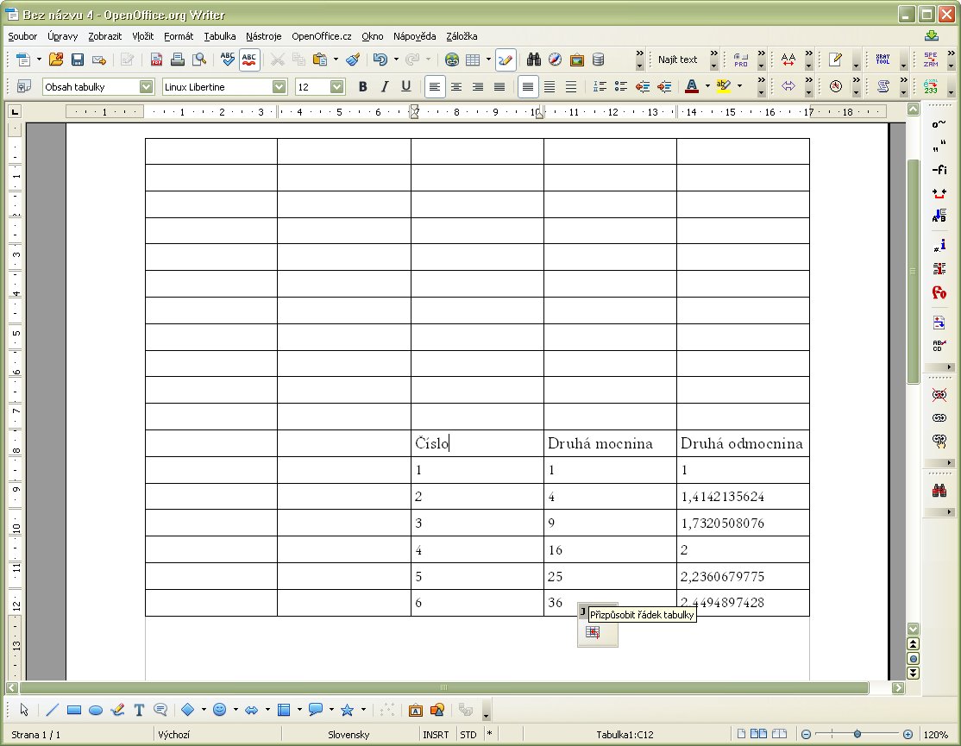Apply justified alignment

(x=499, y=86)
